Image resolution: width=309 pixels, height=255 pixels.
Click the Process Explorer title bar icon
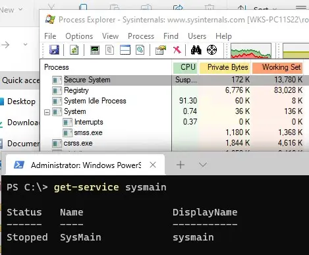[50, 19]
